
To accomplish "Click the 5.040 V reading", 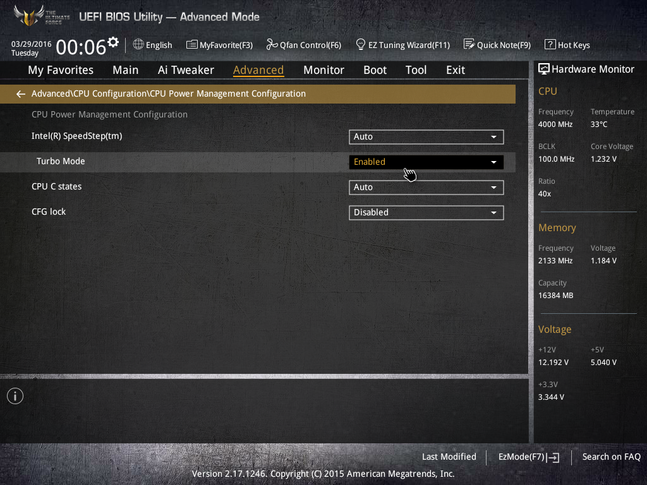I will click(x=603, y=362).
